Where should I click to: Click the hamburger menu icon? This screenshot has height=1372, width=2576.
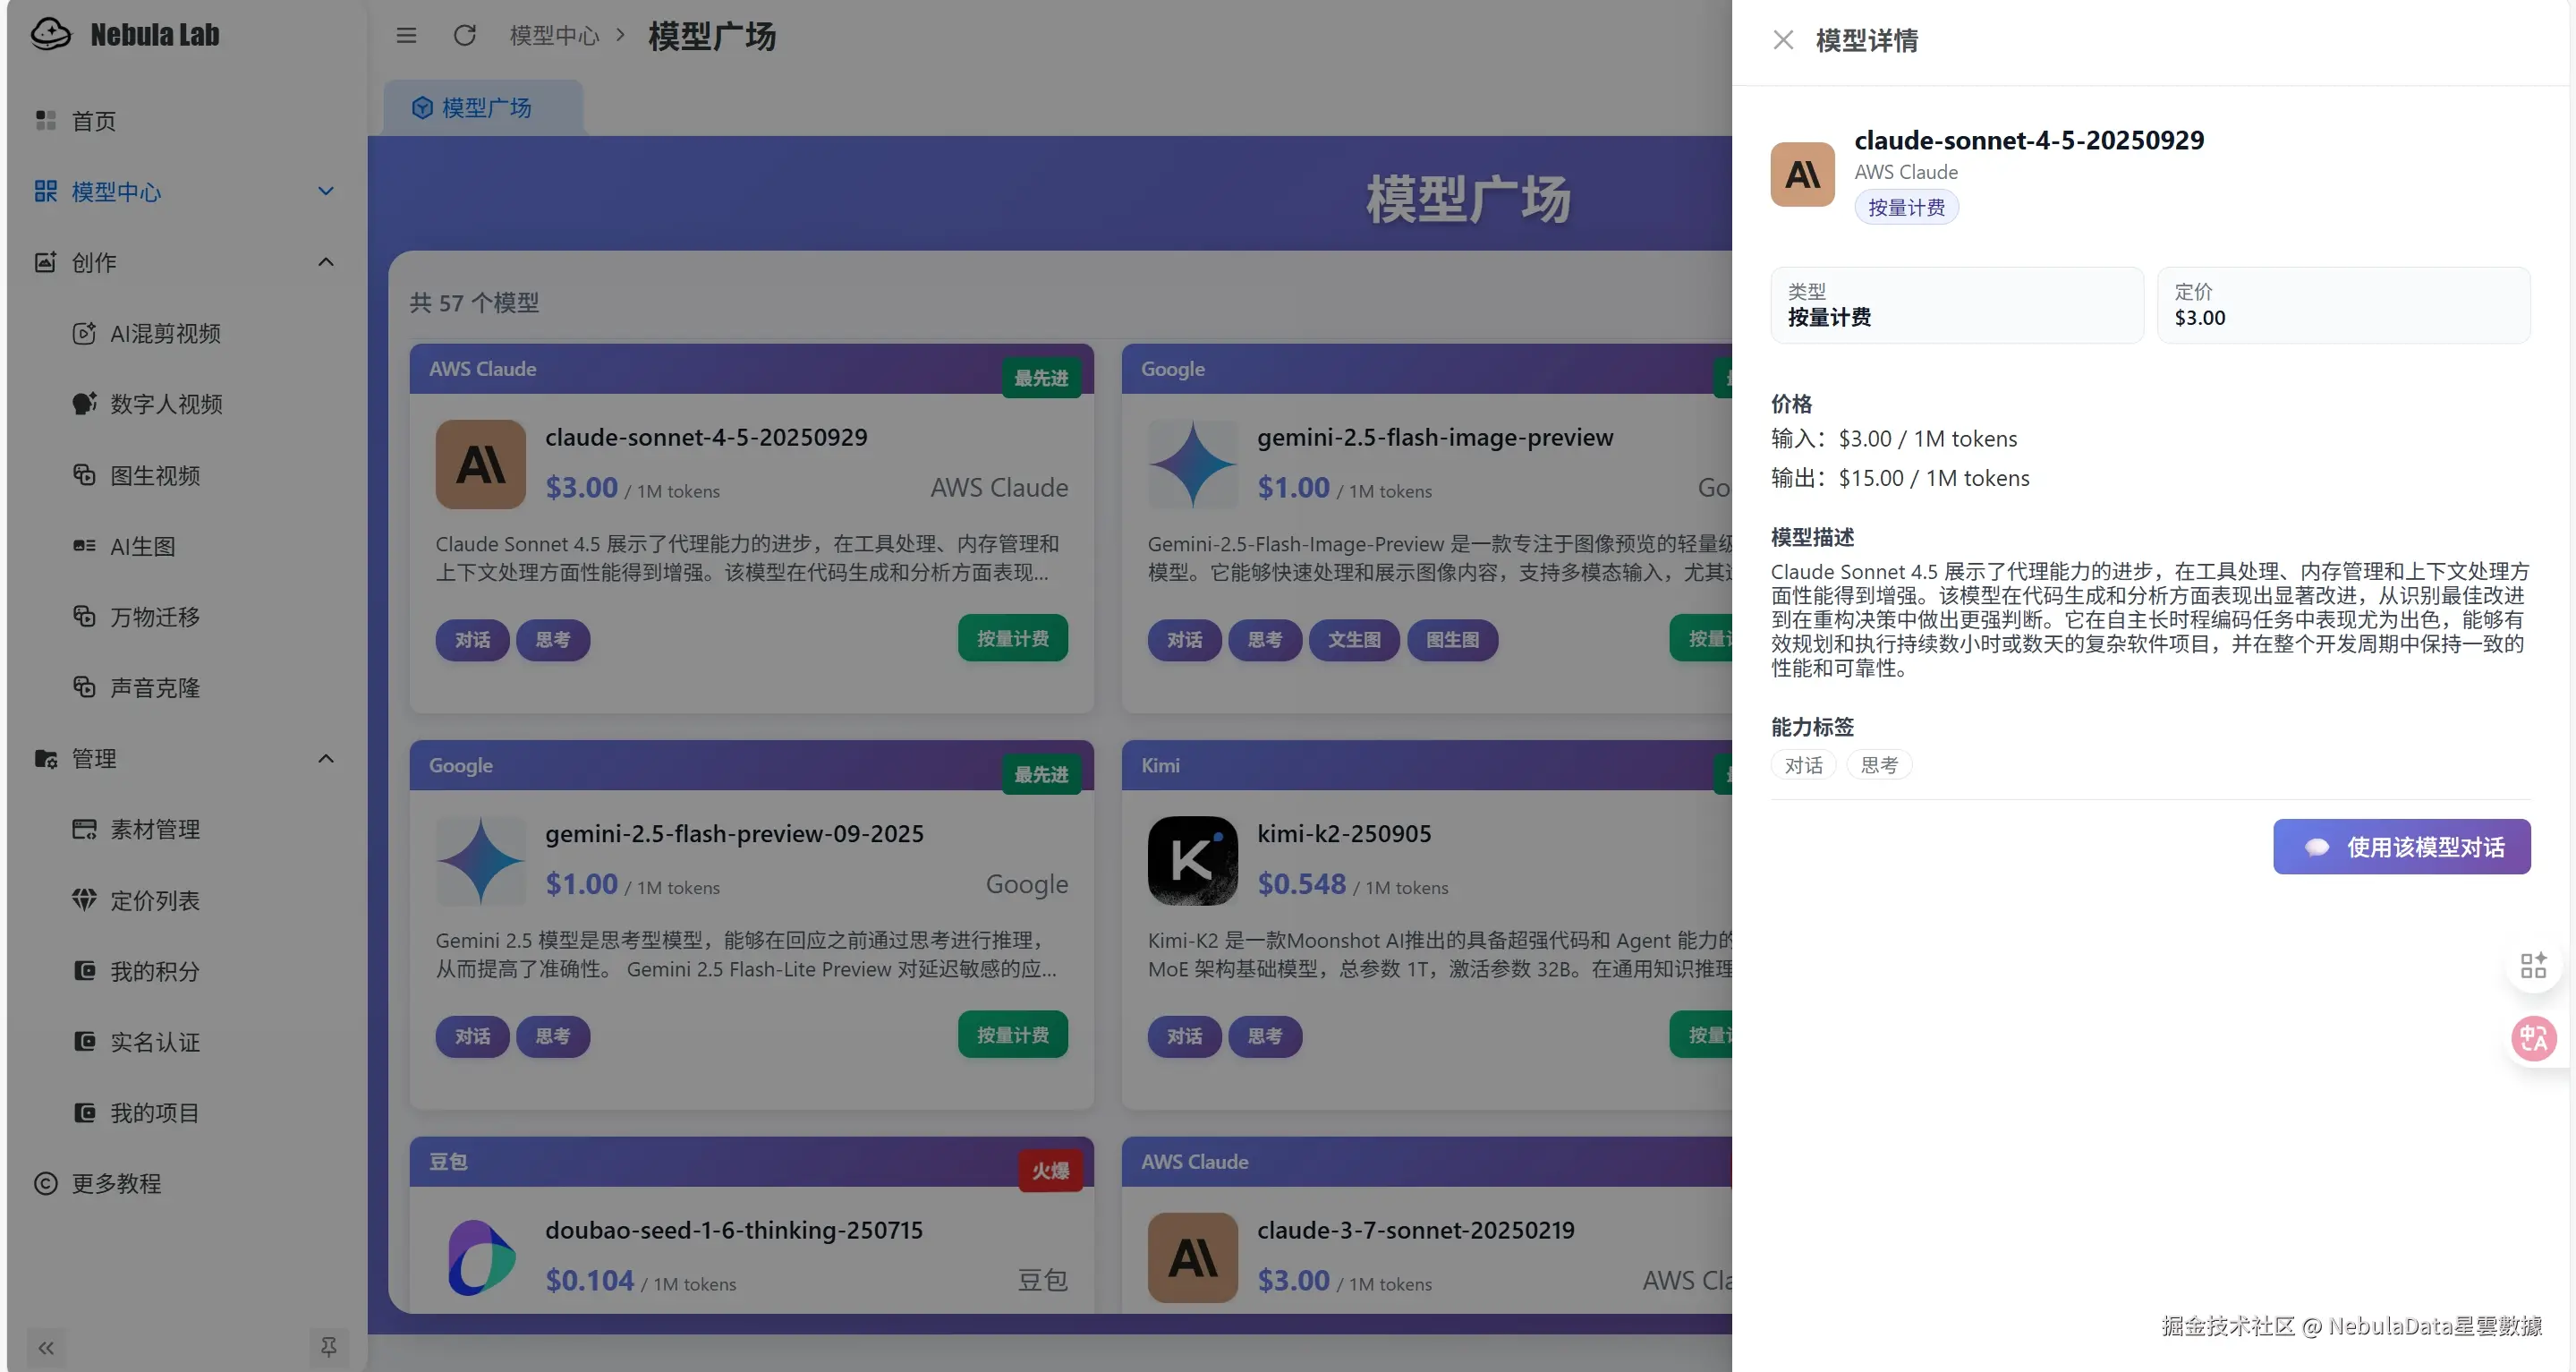[x=406, y=36]
